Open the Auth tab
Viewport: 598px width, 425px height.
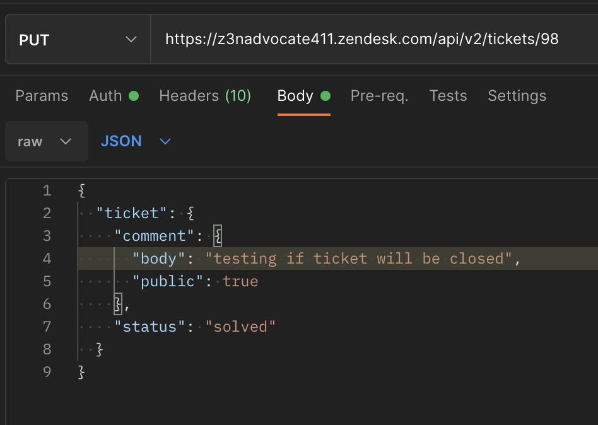(105, 96)
